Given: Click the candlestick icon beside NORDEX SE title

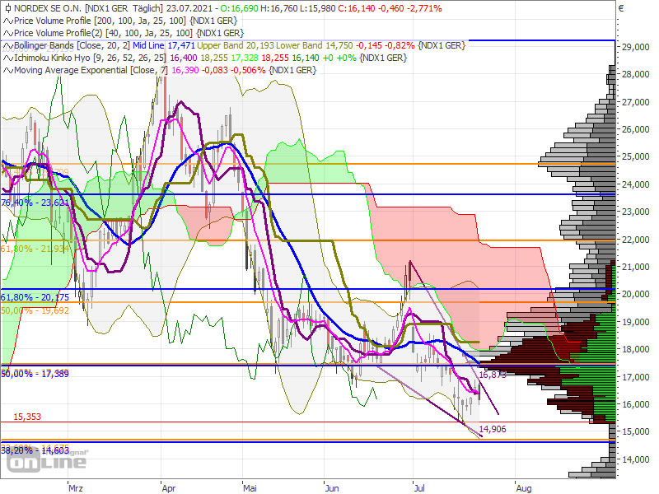Looking at the screenshot, I should coord(8,8).
